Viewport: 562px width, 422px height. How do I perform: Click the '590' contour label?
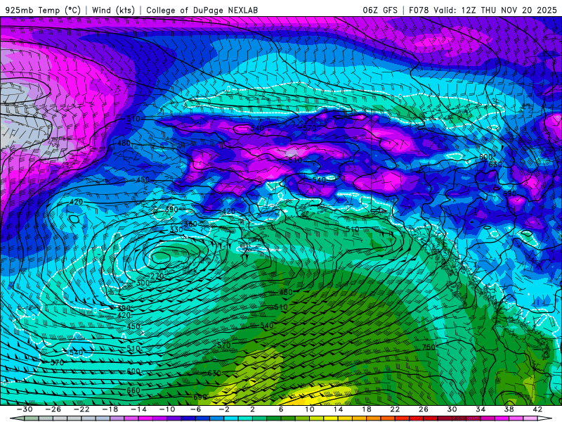pyautogui.click(x=171, y=210)
